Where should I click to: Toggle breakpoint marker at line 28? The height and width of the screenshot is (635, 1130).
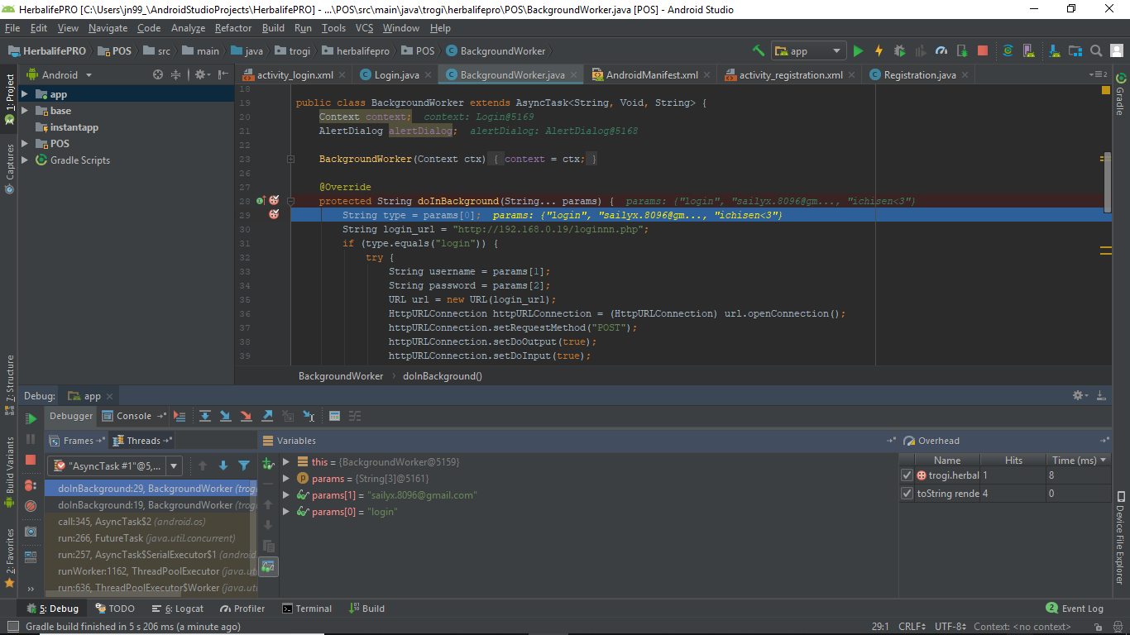tap(274, 200)
